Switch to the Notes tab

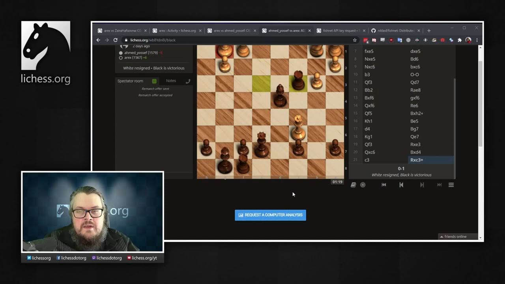(171, 80)
